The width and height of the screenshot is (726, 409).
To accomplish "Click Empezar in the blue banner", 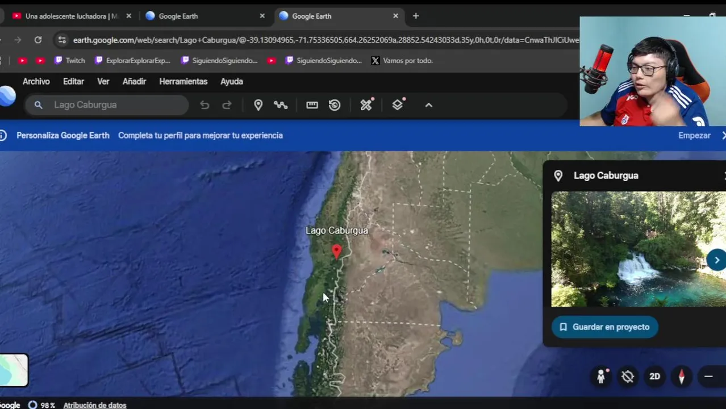I will click(x=694, y=135).
